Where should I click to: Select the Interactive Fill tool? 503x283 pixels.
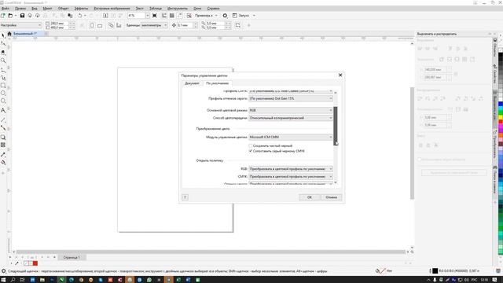[x=3, y=163]
